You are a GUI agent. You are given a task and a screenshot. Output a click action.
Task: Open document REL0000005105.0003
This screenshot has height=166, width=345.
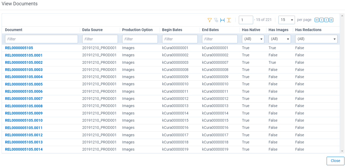click(24, 70)
